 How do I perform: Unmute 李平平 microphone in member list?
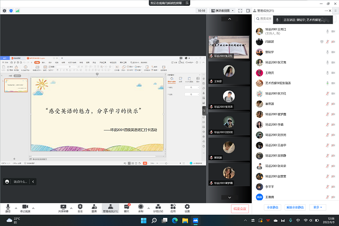327,187
